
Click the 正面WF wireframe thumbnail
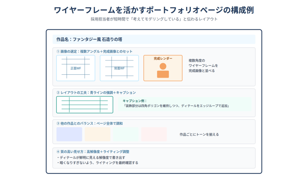tap(75, 68)
